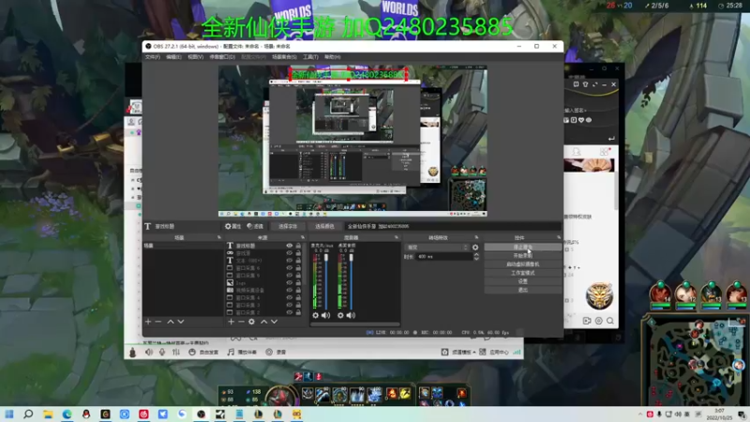Image resolution: width=750 pixels, height=422 pixels.
Task: Click the 工作室模式 studio mode button
Action: click(523, 273)
